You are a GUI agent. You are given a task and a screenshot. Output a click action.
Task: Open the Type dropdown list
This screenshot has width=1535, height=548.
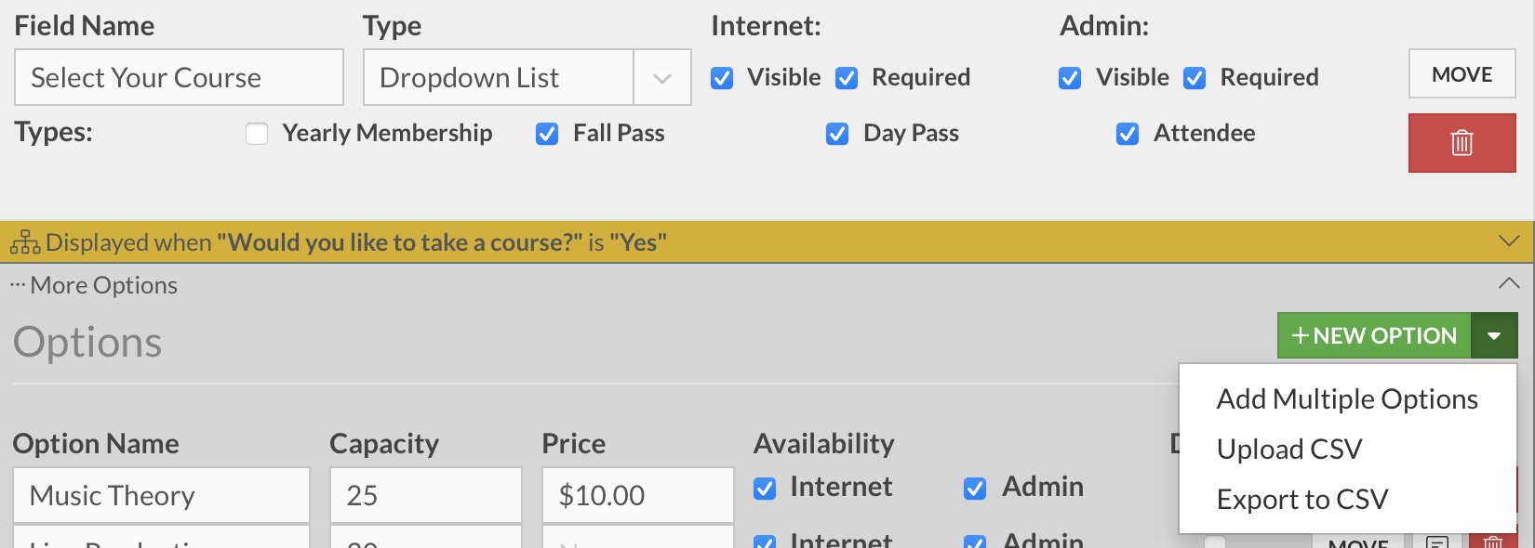pos(527,77)
